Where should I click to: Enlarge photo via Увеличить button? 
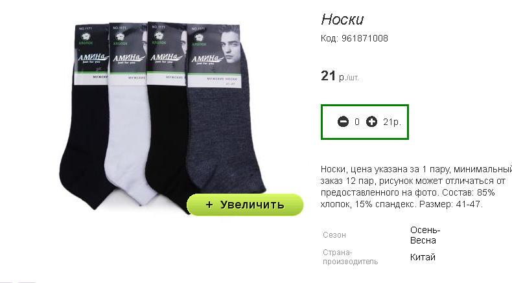click(245, 205)
